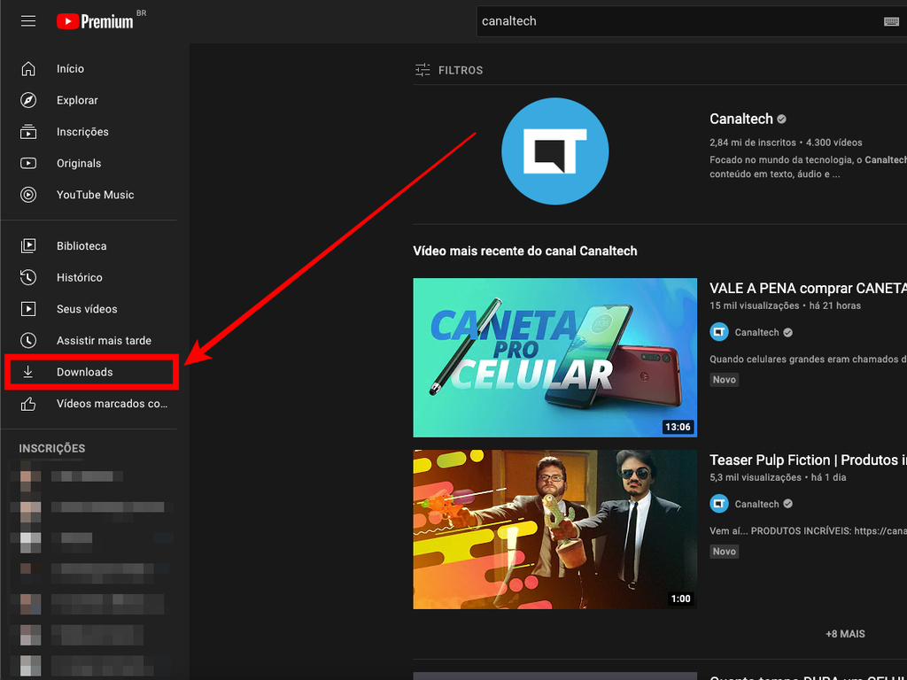Open the hamburger guide menu
This screenshot has width=907, height=680.
click(x=28, y=21)
